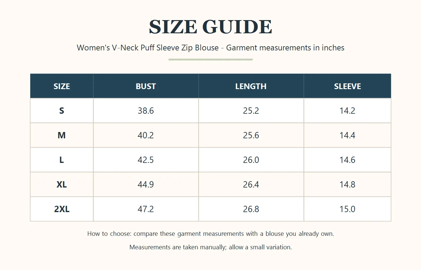Click the How to choose note

click(210, 234)
